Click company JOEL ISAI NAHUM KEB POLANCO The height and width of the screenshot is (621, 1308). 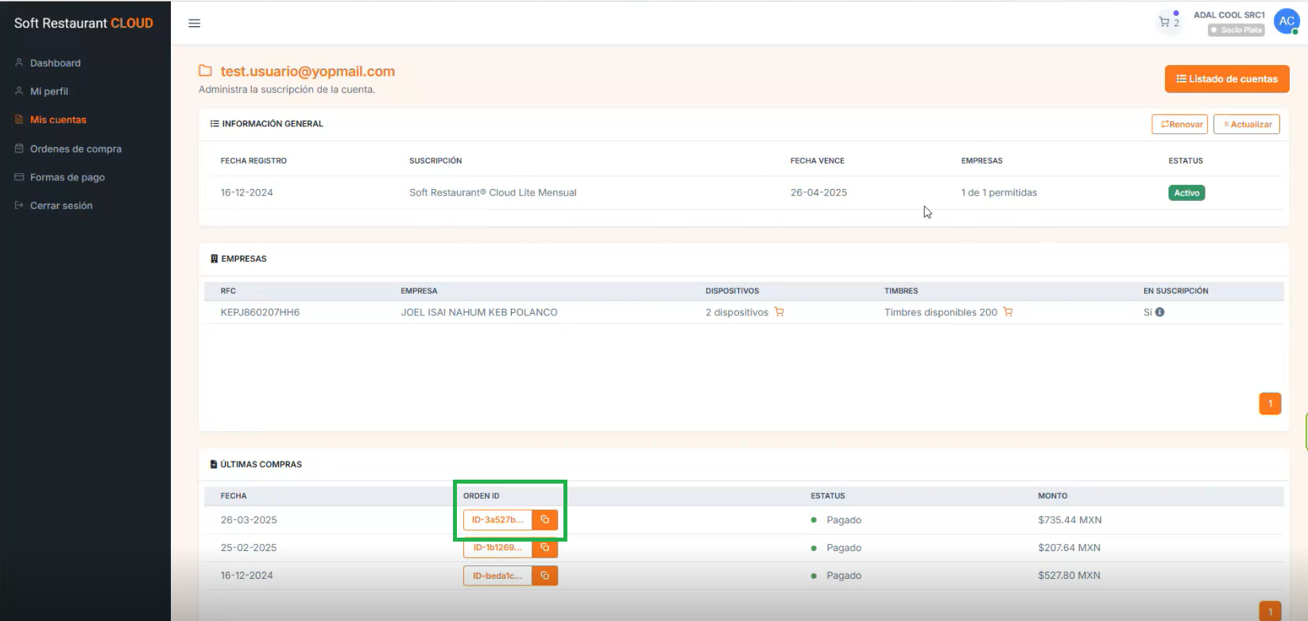pyautogui.click(x=479, y=312)
